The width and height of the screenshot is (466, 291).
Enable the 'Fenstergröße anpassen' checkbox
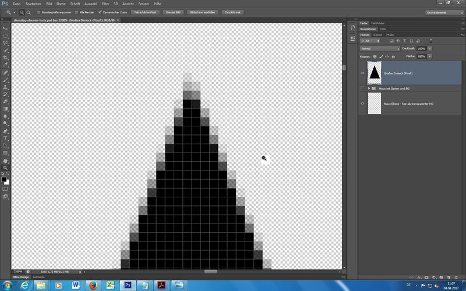(x=39, y=12)
